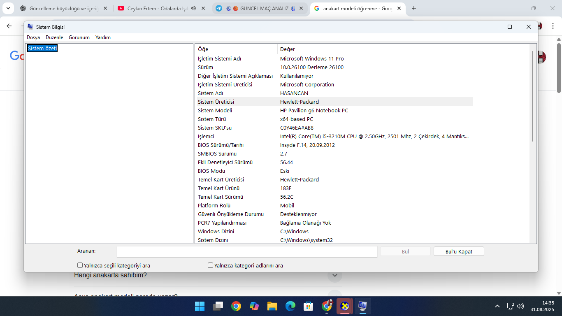Click the Bul'u Kapat button
Image resolution: width=562 pixels, height=316 pixels.
coord(459,251)
